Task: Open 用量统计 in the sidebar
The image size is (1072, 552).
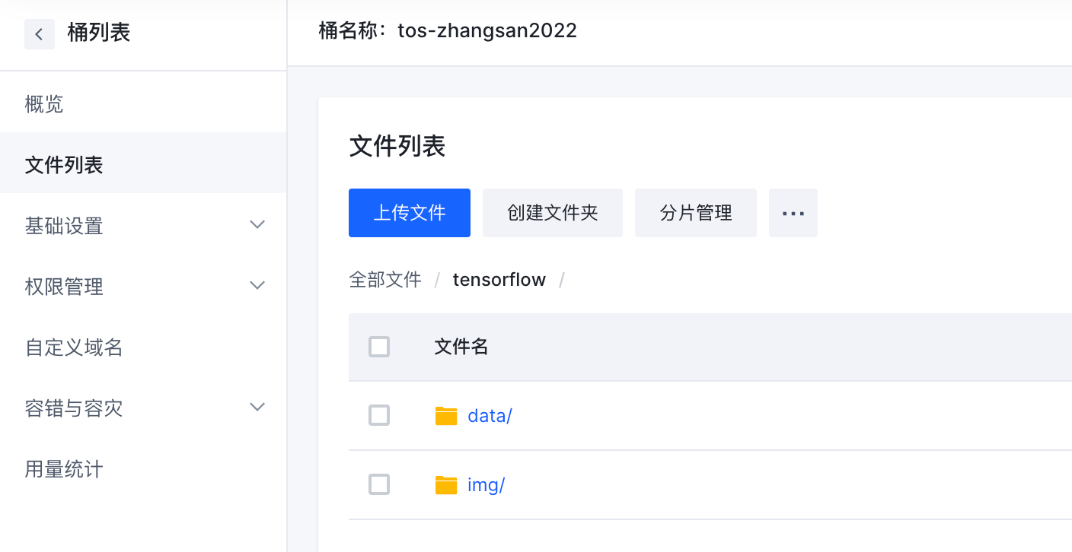Action: tap(64, 469)
